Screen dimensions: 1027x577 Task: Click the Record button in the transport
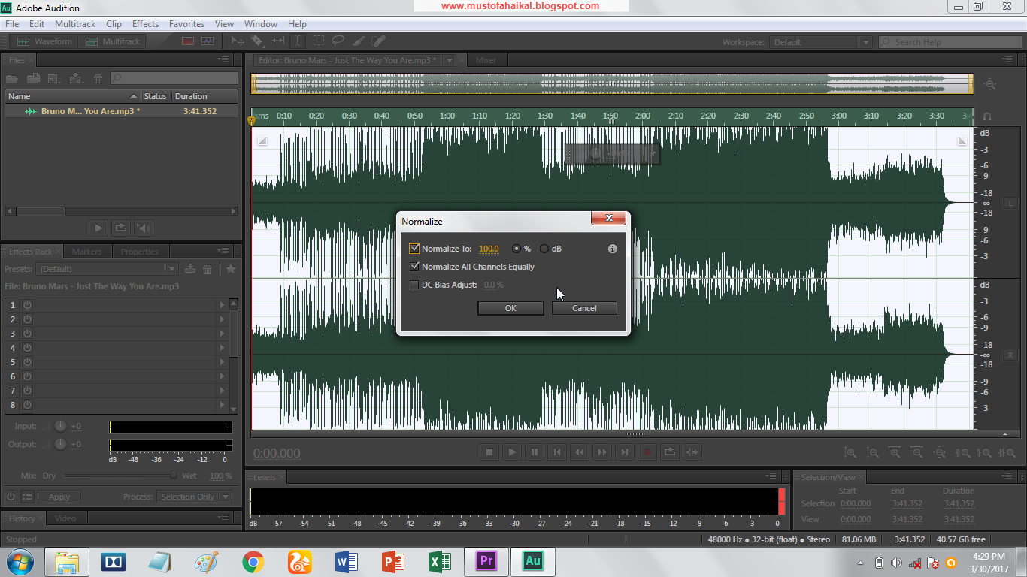pyautogui.click(x=647, y=452)
